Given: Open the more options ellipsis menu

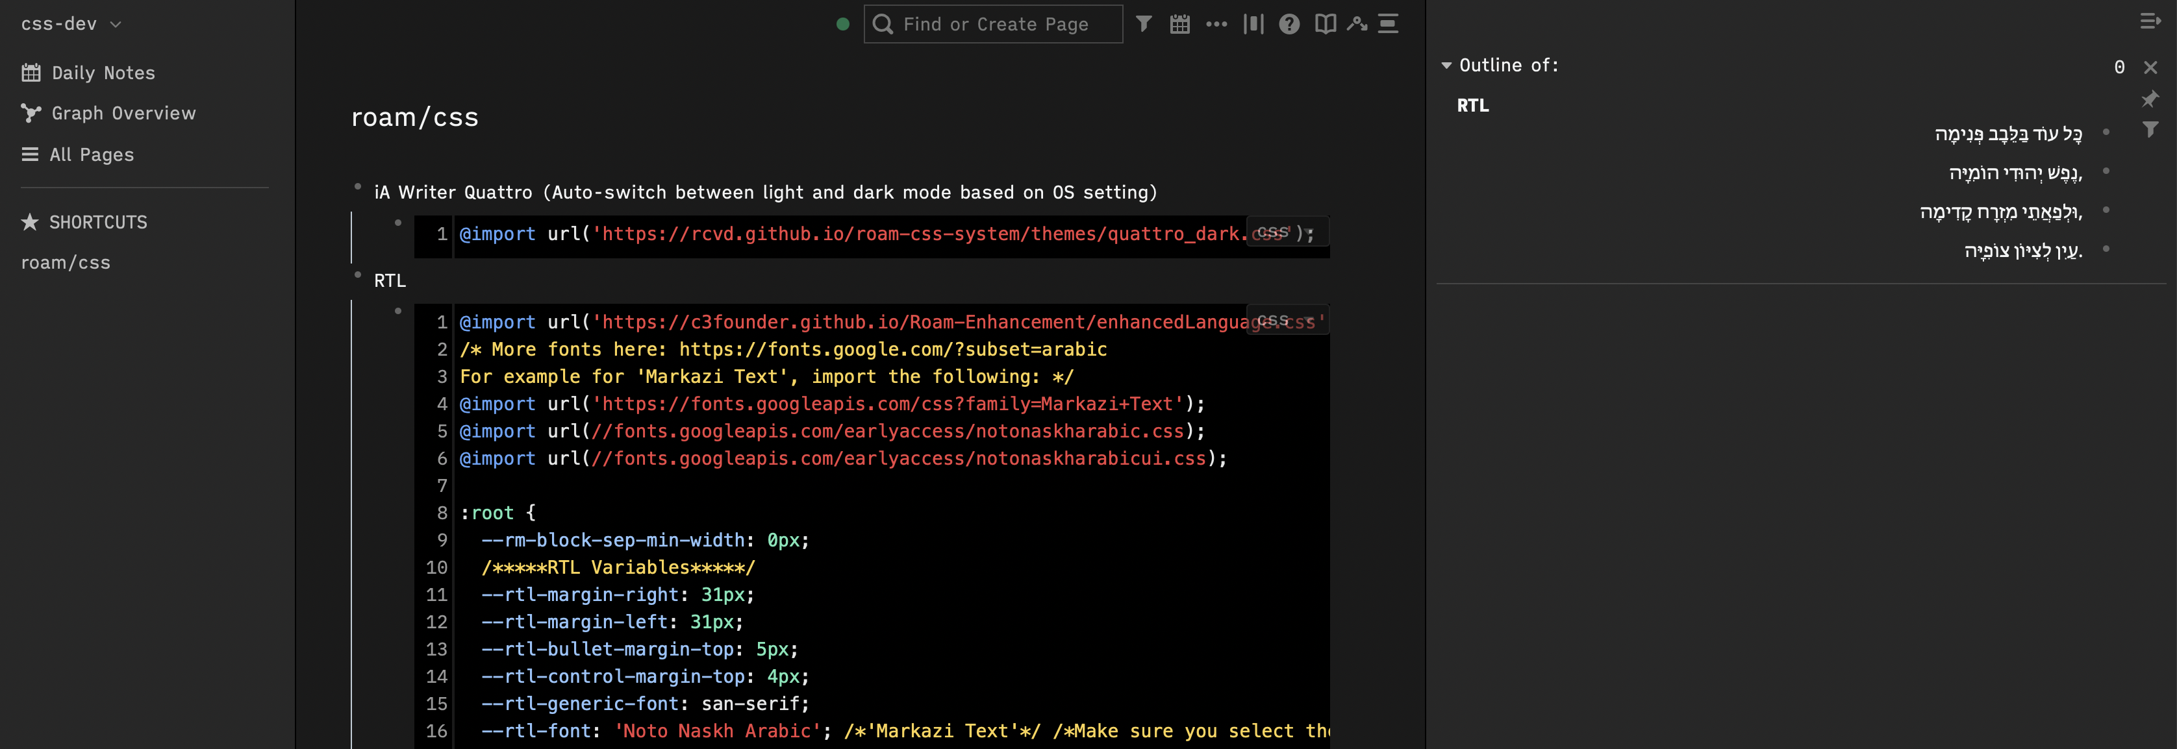Looking at the screenshot, I should (x=1217, y=23).
